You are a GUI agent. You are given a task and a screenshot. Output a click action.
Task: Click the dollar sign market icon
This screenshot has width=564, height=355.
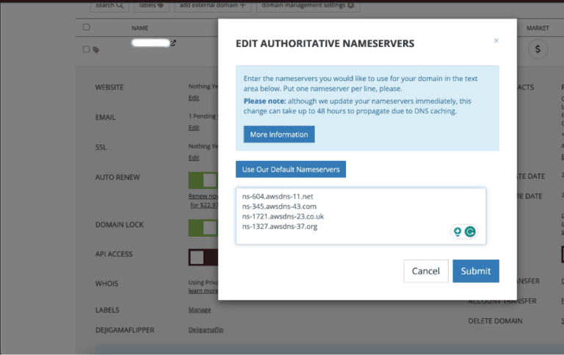538,49
